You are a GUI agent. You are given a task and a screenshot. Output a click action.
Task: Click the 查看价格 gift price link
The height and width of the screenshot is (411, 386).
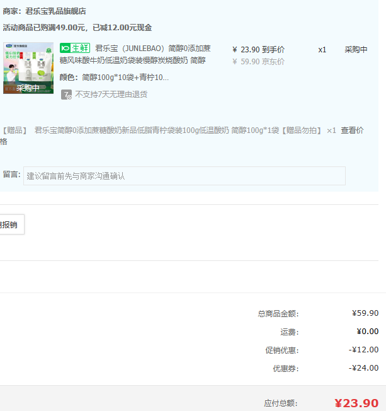click(x=352, y=130)
